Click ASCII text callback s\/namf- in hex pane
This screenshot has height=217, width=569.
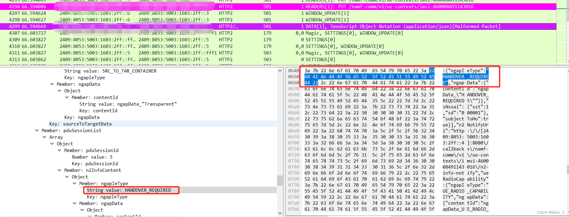click(465, 149)
